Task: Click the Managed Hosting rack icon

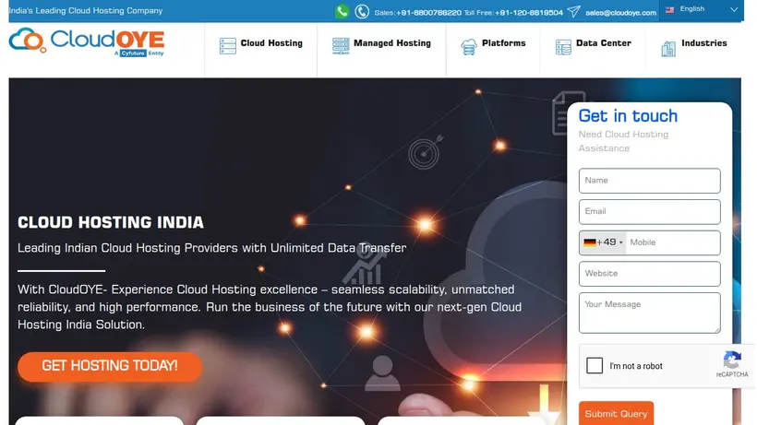Action: click(341, 46)
